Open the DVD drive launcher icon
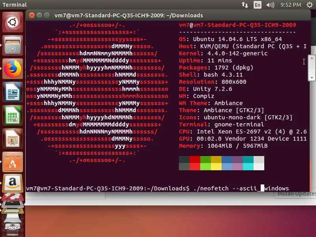The width and height of the screenshot is (316, 237). tap(13, 227)
